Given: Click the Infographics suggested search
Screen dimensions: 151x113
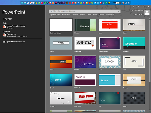Looking at the screenshot, I should point(110,15).
